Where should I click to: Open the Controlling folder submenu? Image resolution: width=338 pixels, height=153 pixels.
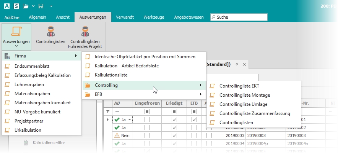tap(144, 85)
